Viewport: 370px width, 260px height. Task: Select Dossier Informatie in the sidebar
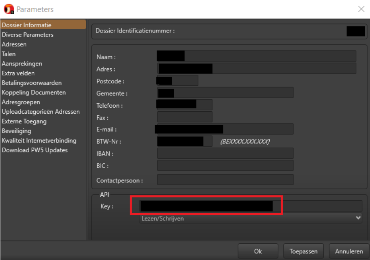[x=43, y=25]
